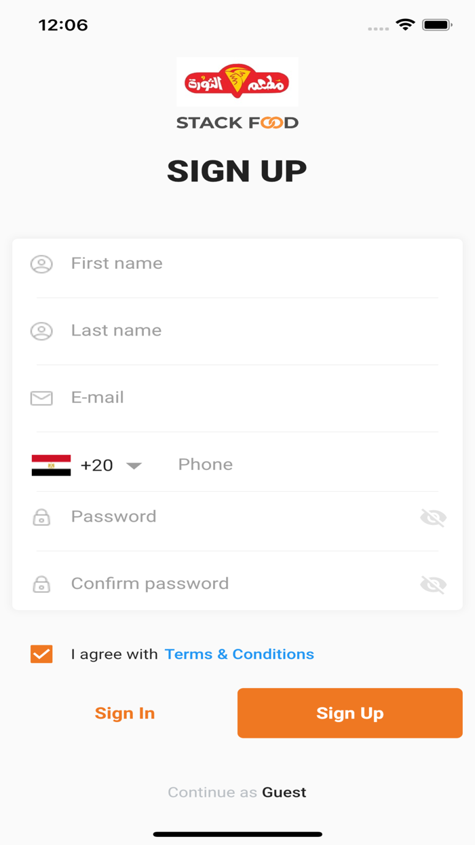Click the First name person icon
The height and width of the screenshot is (845, 475).
click(41, 264)
